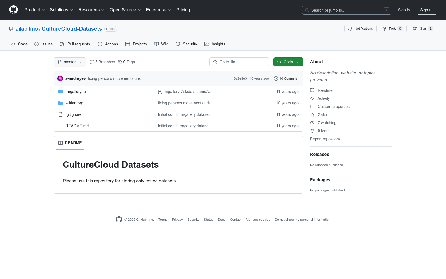
Task: Star the repository with Star button
Action: [x=423, y=28]
